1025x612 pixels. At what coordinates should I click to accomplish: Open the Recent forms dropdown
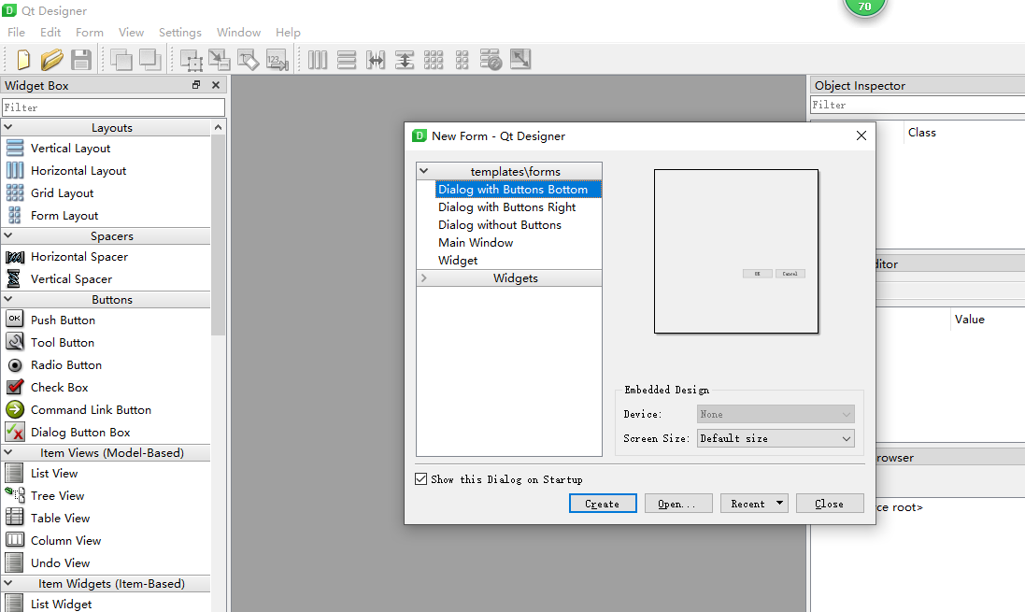click(x=754, y=503)
